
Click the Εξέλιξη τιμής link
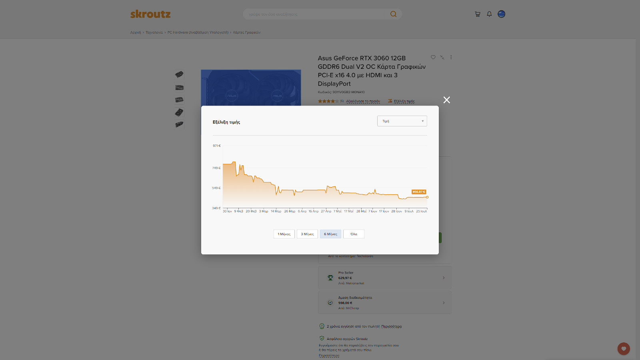(x=404, y=101)
